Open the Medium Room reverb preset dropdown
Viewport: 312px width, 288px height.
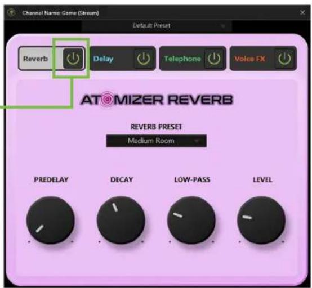157,141
